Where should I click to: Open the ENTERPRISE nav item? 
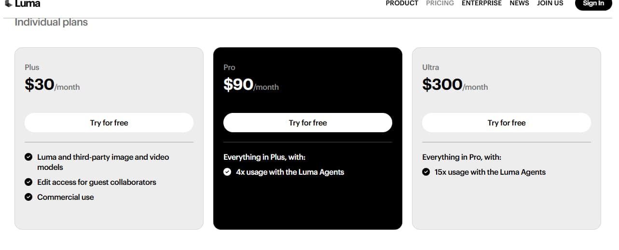[481, 3]
